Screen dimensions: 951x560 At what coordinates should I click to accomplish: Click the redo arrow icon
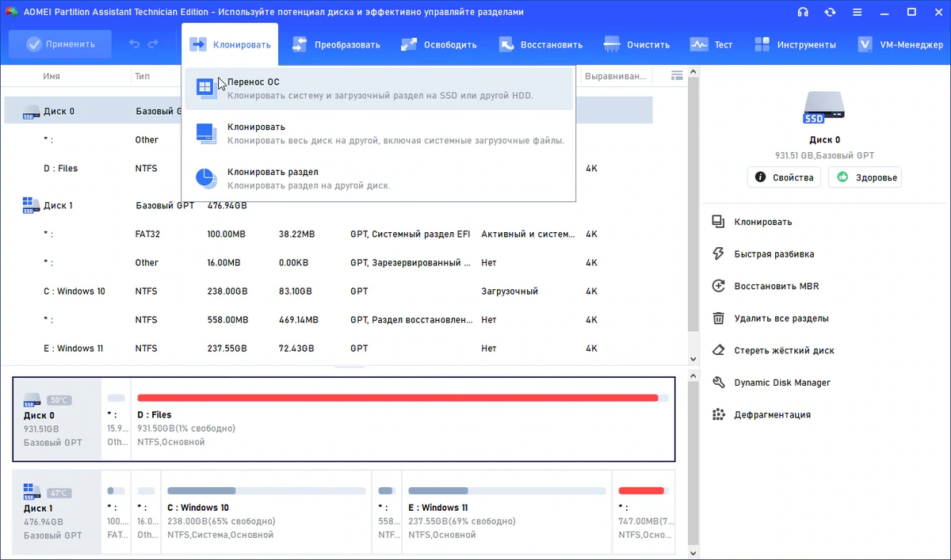point(153,44)
